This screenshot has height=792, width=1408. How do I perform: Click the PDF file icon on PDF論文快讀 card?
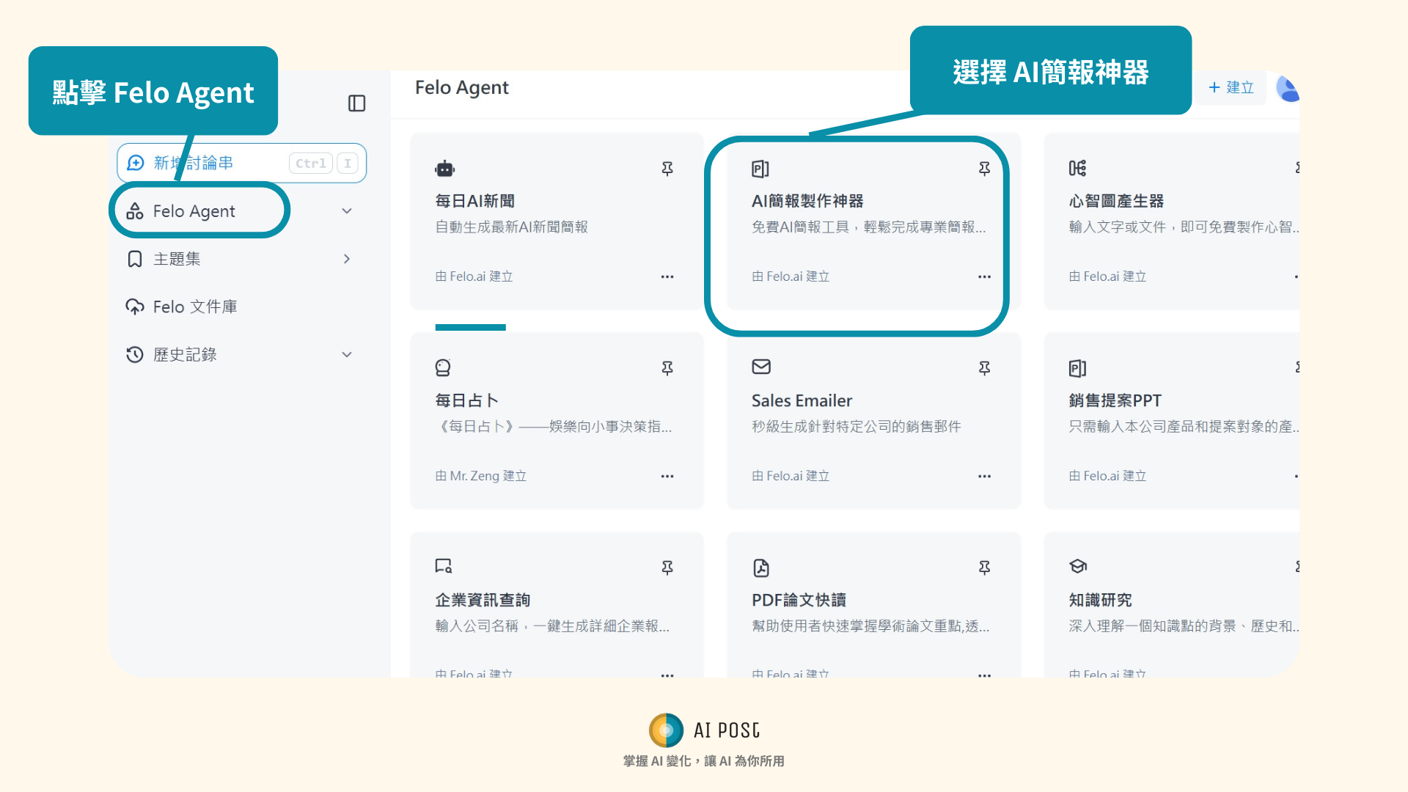click(761, 568)
